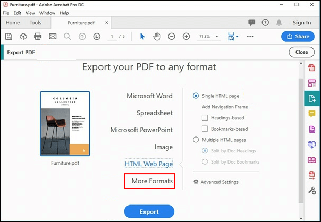This screenshot has height=222, width=321.
Task: Upload the file to cloud
Action: pyautogui.click(x=23, y=37)
